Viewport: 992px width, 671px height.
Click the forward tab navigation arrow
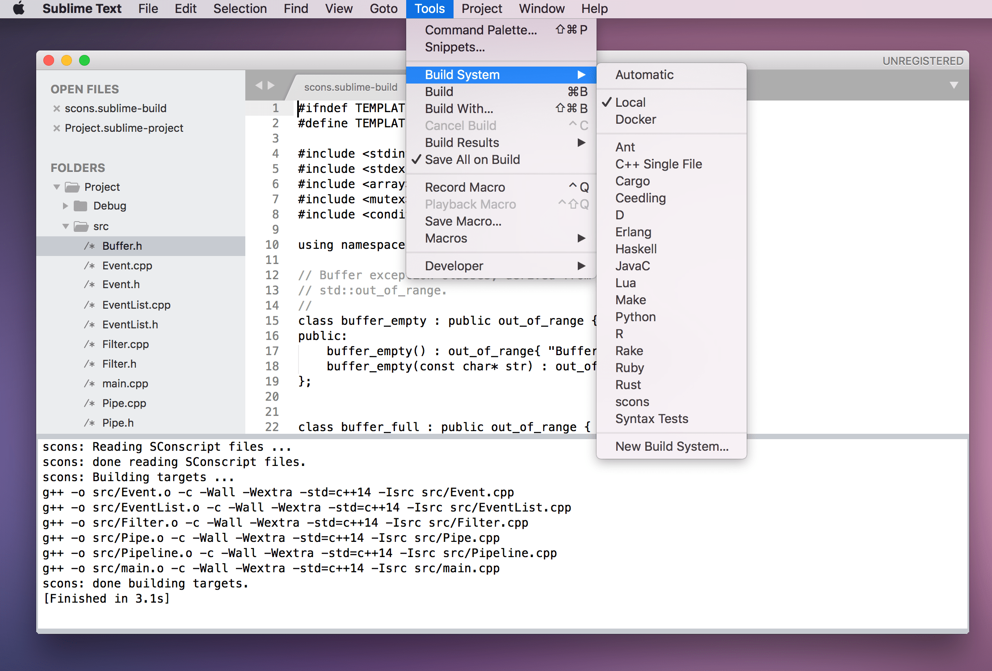271,85
